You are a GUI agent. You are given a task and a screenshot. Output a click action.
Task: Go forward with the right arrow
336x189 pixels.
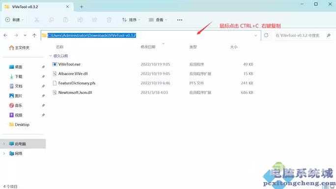click(16, 35)
